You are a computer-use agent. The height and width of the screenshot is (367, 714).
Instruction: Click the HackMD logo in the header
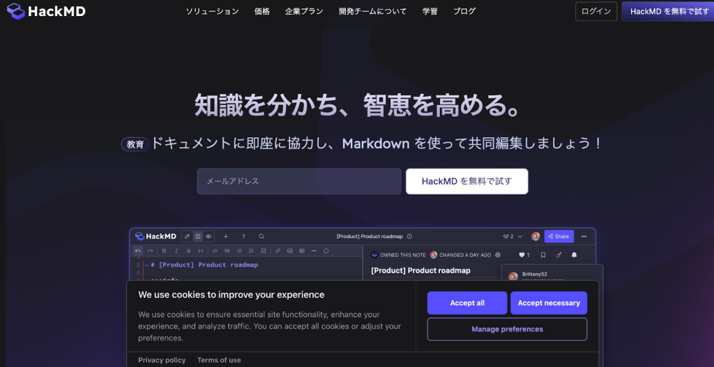pyautogui.click(x=46, y=11)
